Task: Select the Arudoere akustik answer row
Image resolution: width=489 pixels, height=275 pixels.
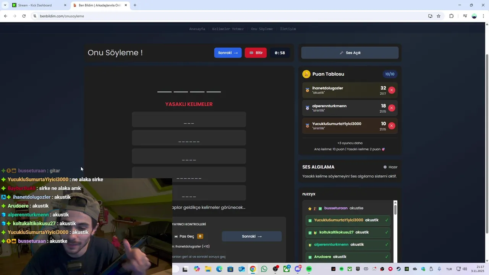Action: [349, 257]
